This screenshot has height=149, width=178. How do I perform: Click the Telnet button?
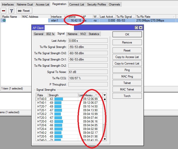point(127,83)
